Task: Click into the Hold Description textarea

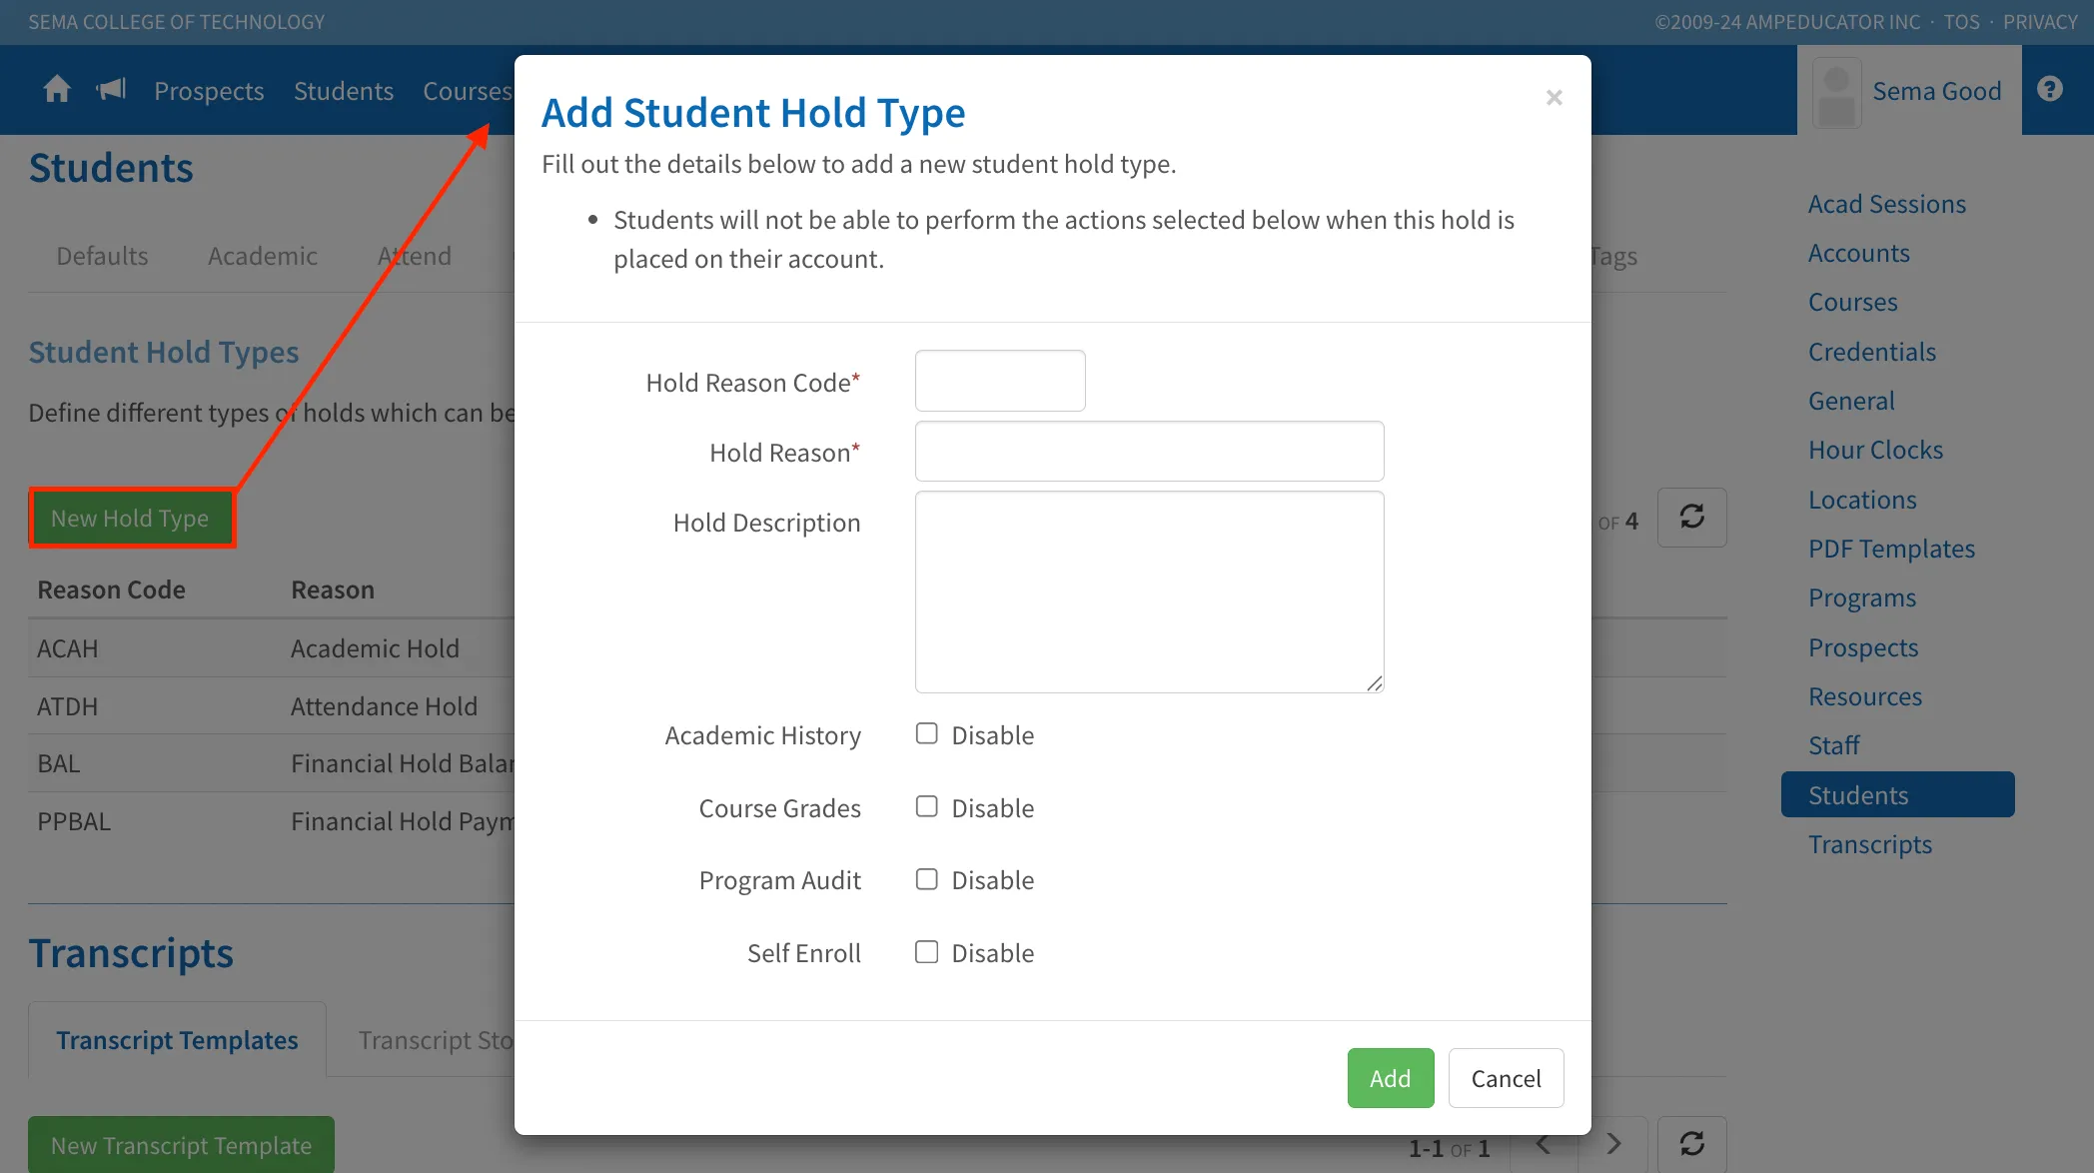Action: (1149, 591)
